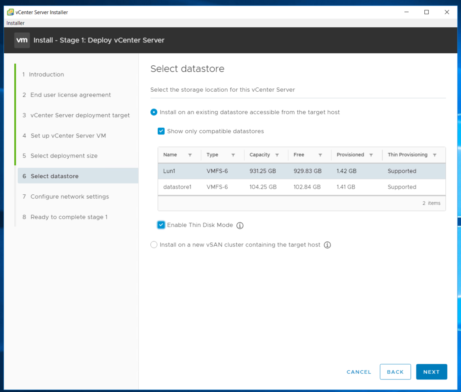Click the Capacity column filter icon

(x=277, y=155)
